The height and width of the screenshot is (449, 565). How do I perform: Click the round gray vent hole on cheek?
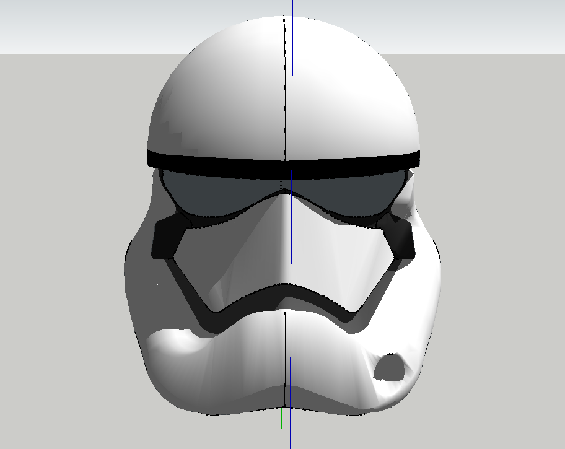click(x=389, y=367)
